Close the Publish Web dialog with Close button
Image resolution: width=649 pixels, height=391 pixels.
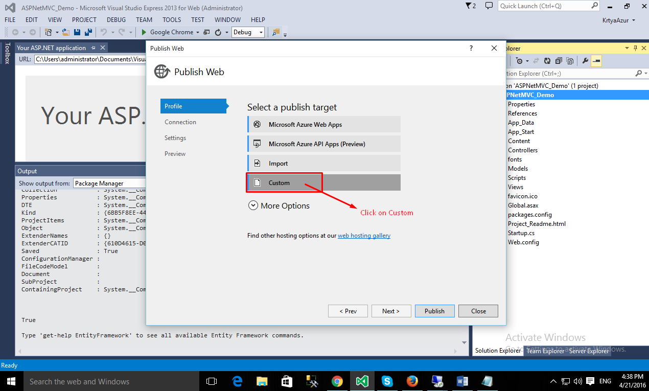click(478, 311)
